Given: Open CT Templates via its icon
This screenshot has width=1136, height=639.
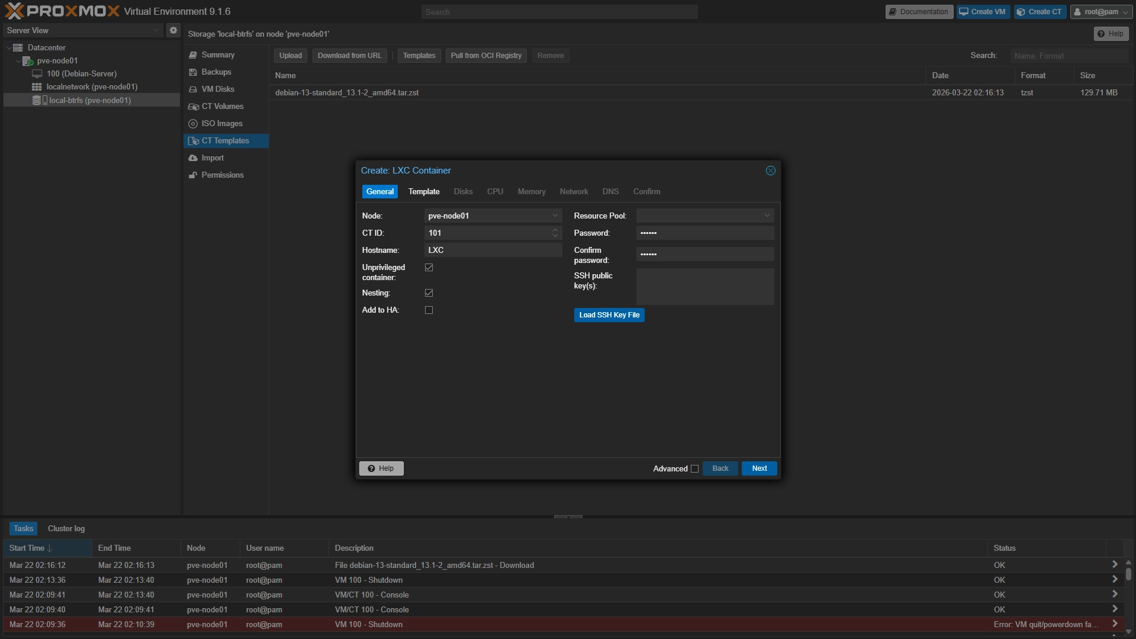Looking at the screenshot, I should click(193, 141).
